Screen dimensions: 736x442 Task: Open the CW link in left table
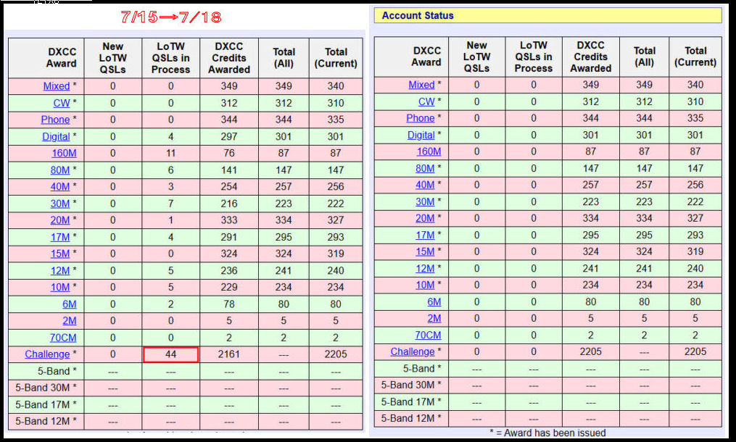click(x=62, y=103)
